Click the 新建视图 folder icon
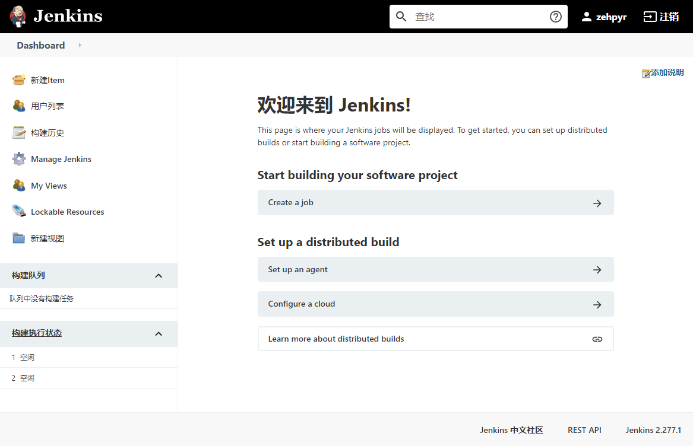 click(x=19, y=238)
